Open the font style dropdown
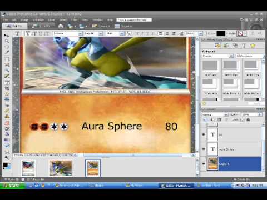Image resolution: width=267 pixels, height=200 pixels. tap(101, 33)
